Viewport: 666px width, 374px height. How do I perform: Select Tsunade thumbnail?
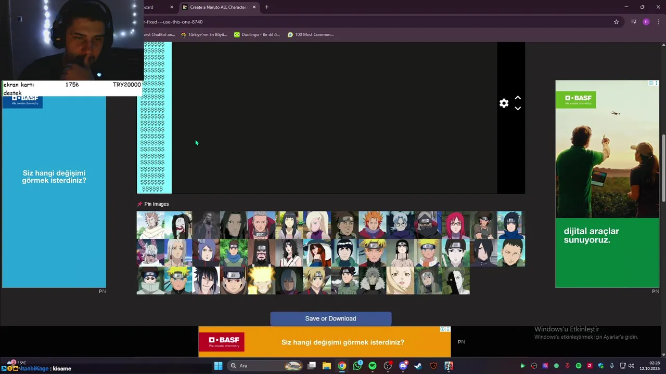[x=400, y=280]
